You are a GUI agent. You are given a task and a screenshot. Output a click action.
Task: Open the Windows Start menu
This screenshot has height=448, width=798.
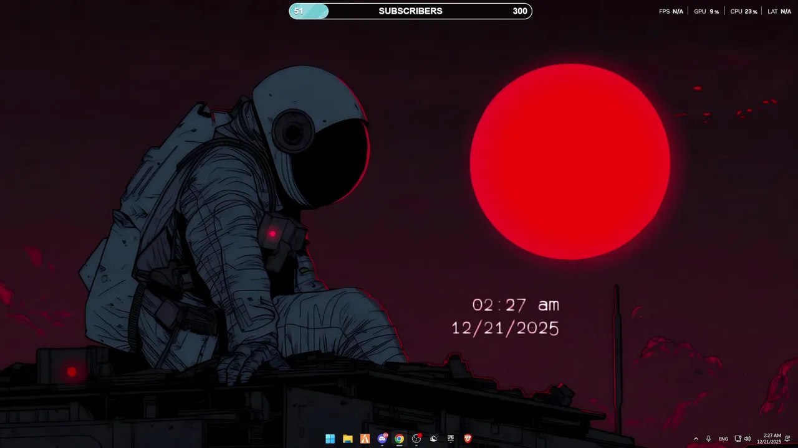pos(330,439)
